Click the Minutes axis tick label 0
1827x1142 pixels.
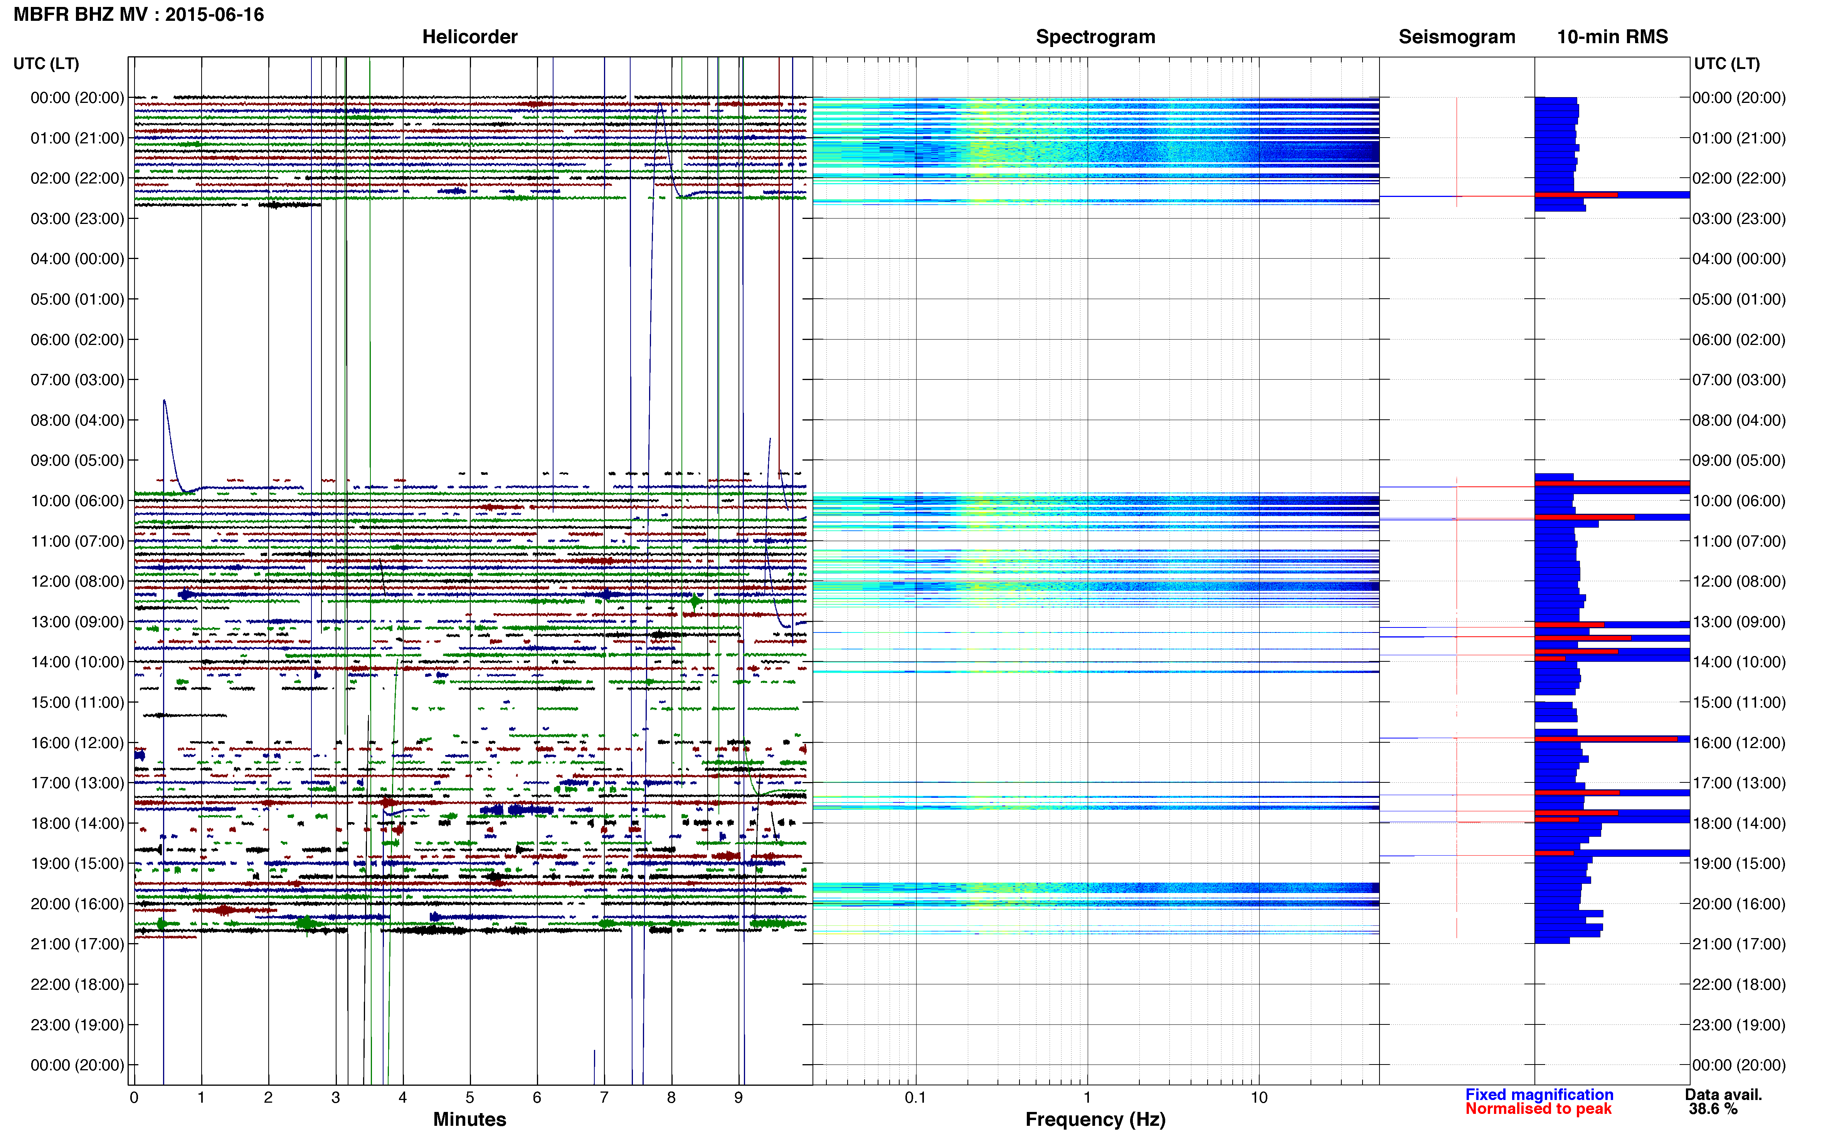tap(134, 1097)
